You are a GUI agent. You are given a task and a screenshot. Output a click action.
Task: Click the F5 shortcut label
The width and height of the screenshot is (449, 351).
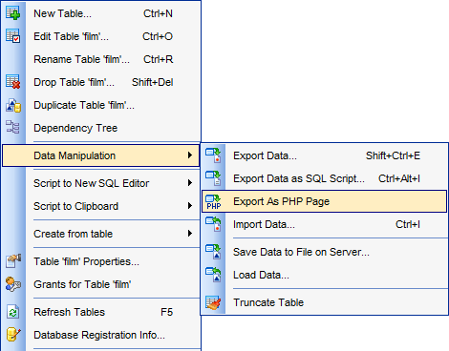(166, 312)
